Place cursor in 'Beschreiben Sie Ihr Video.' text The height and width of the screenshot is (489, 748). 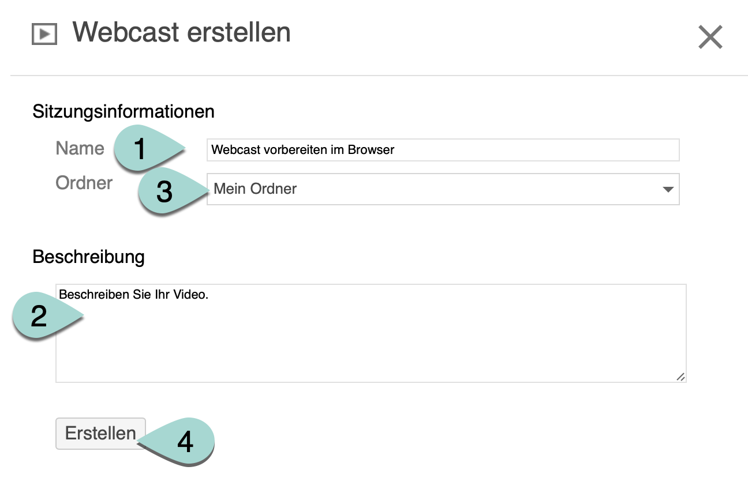[x=133, y=294]
